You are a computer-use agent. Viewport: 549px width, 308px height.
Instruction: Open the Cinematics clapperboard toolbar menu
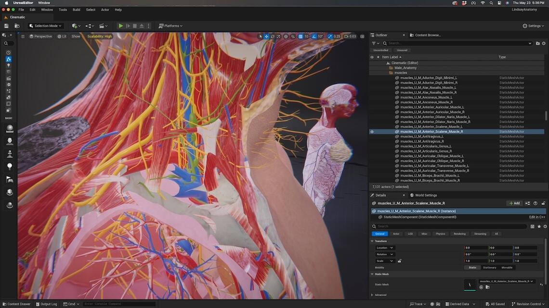tap(103, 26)
